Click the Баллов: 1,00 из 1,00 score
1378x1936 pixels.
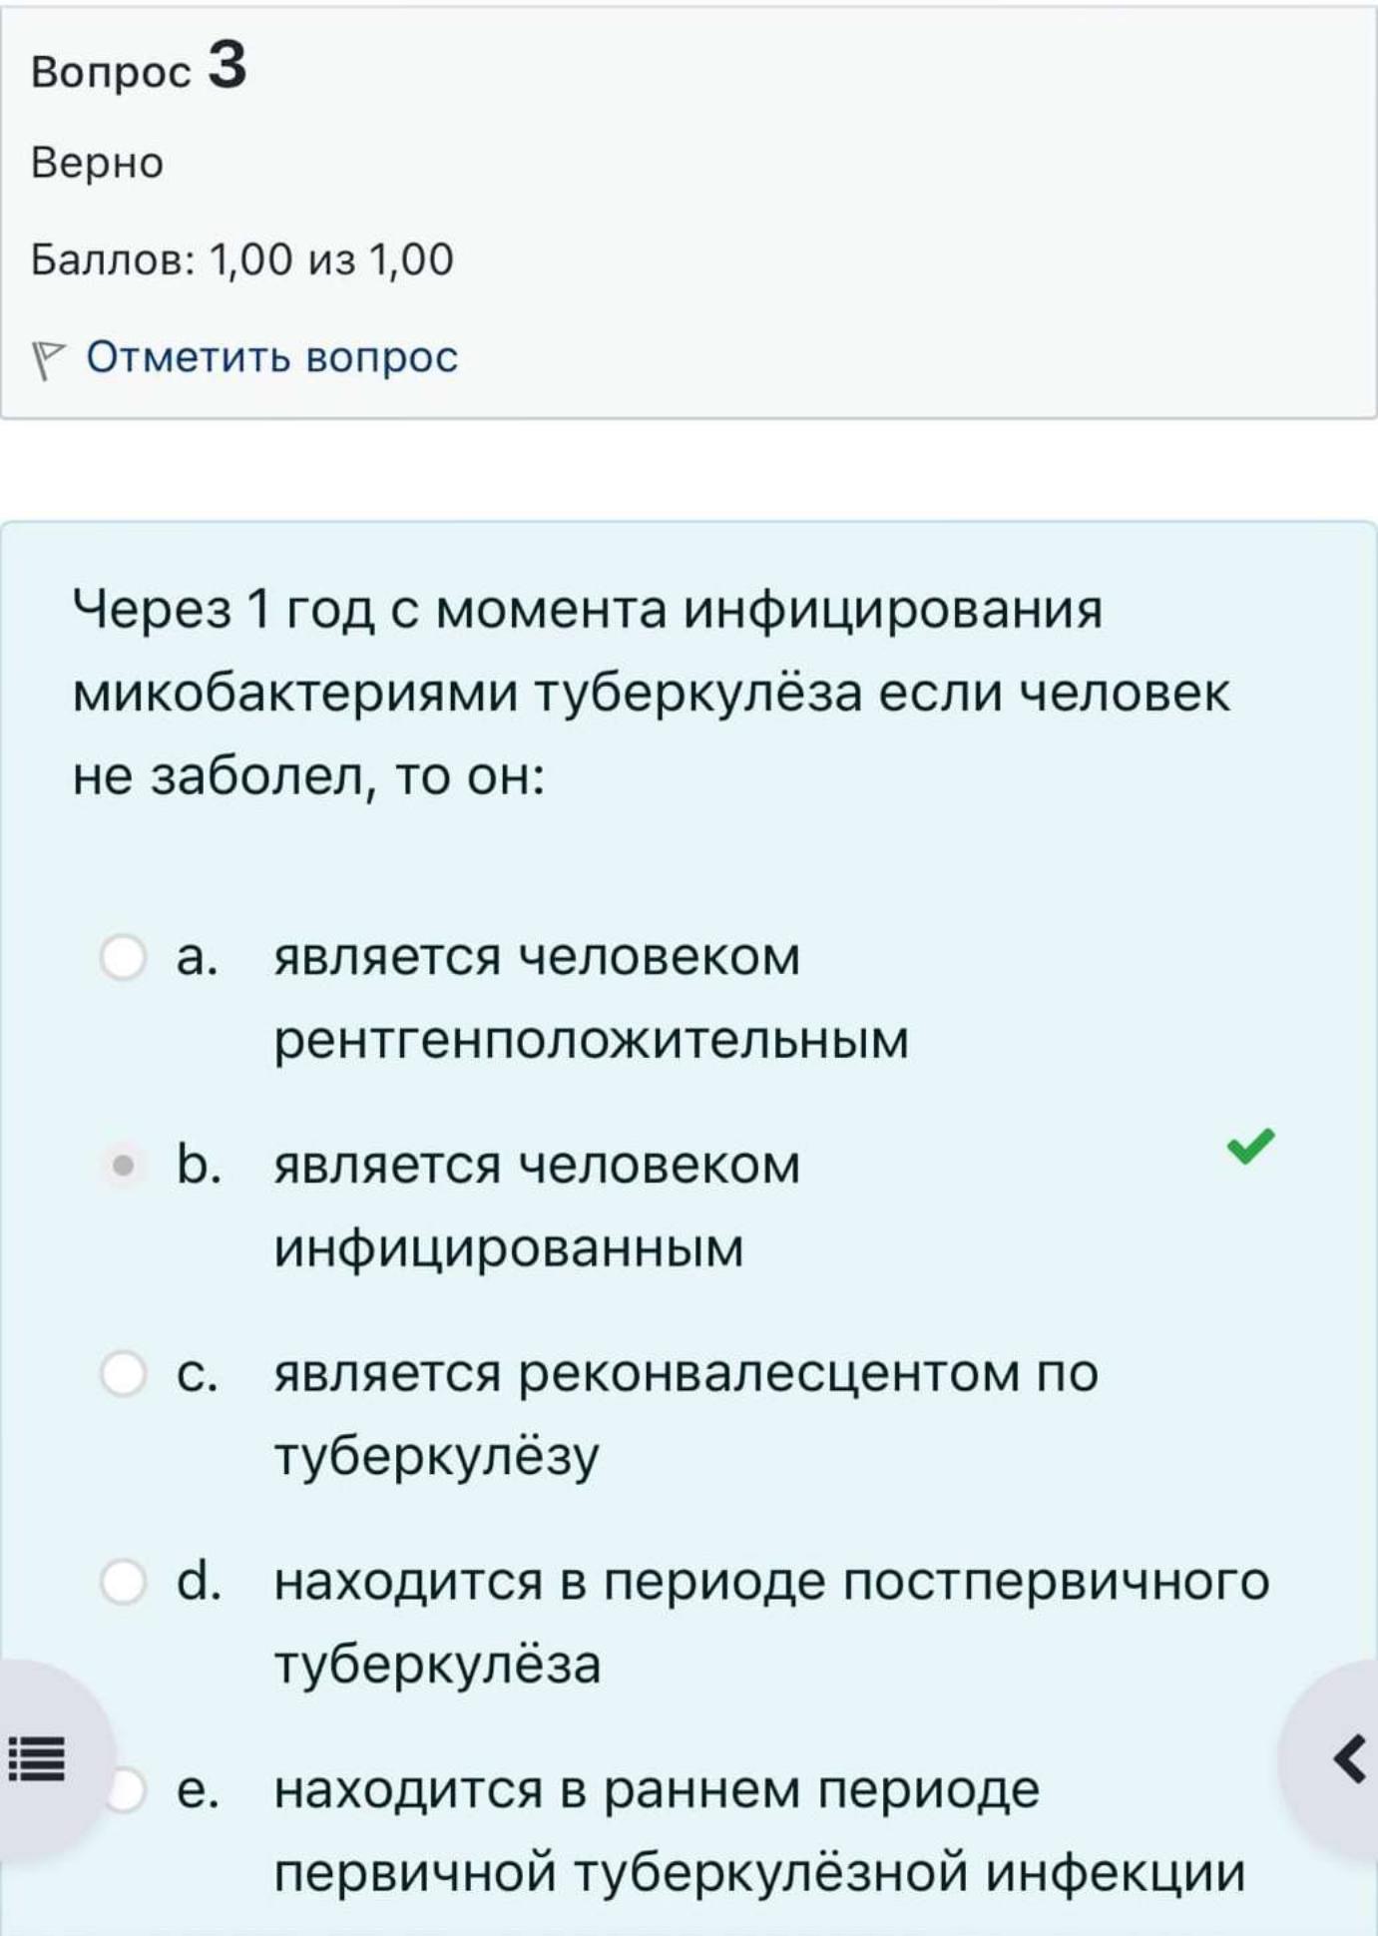tap(242, 259)
